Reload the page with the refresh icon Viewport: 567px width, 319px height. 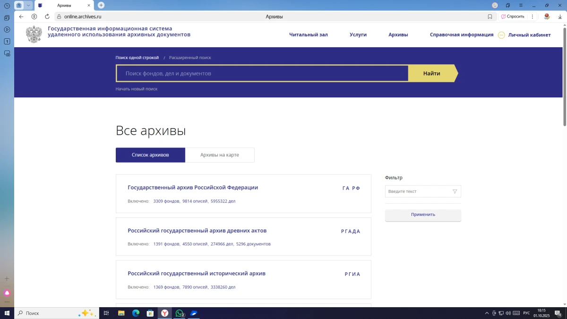point(47,17)
